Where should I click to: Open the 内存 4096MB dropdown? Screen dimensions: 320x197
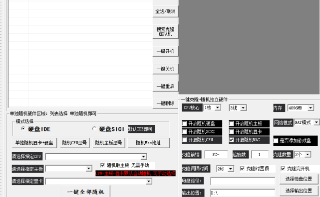point(311,108)
